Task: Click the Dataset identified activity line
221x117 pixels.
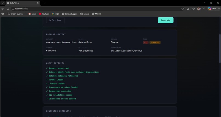Action: 73,72
